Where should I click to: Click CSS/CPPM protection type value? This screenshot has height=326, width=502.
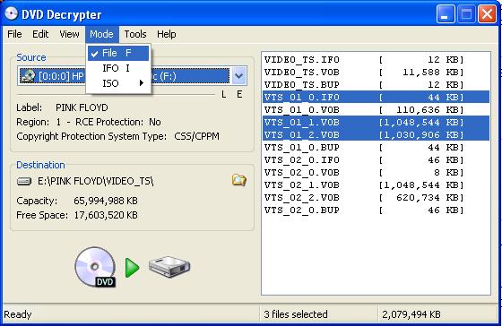tap(196, 136)
